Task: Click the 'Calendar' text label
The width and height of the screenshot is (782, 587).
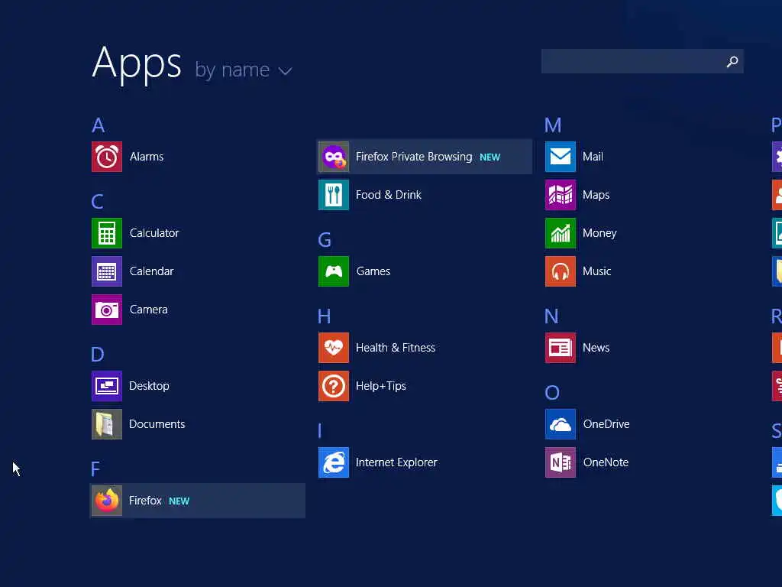Action: click(x=152, y=271)
